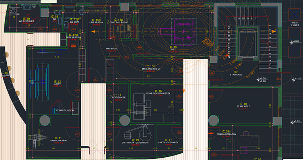Select the round column near CR-DEVELOPER

point(123,119)
